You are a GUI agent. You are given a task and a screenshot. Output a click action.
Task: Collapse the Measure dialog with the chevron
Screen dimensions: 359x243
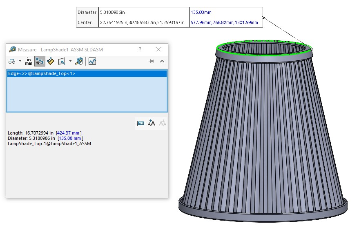[x=162, y=61]
